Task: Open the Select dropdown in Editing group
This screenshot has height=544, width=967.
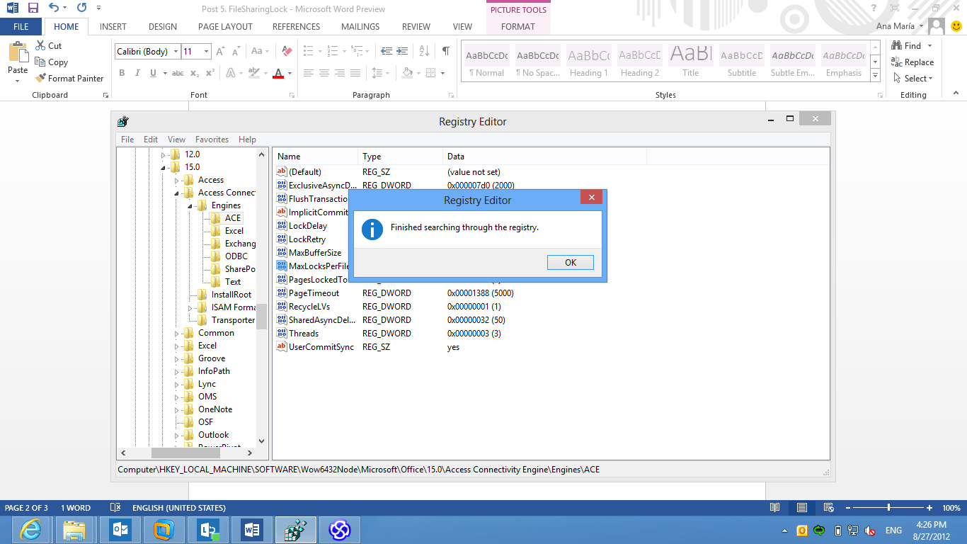Action: (913, 78)
